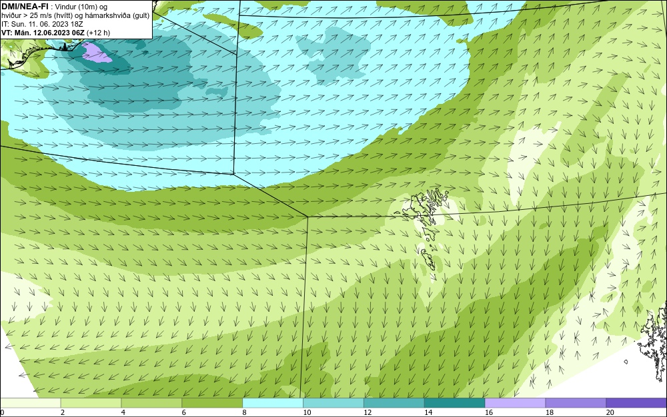Click the legend label '8'

pos(245,412)
